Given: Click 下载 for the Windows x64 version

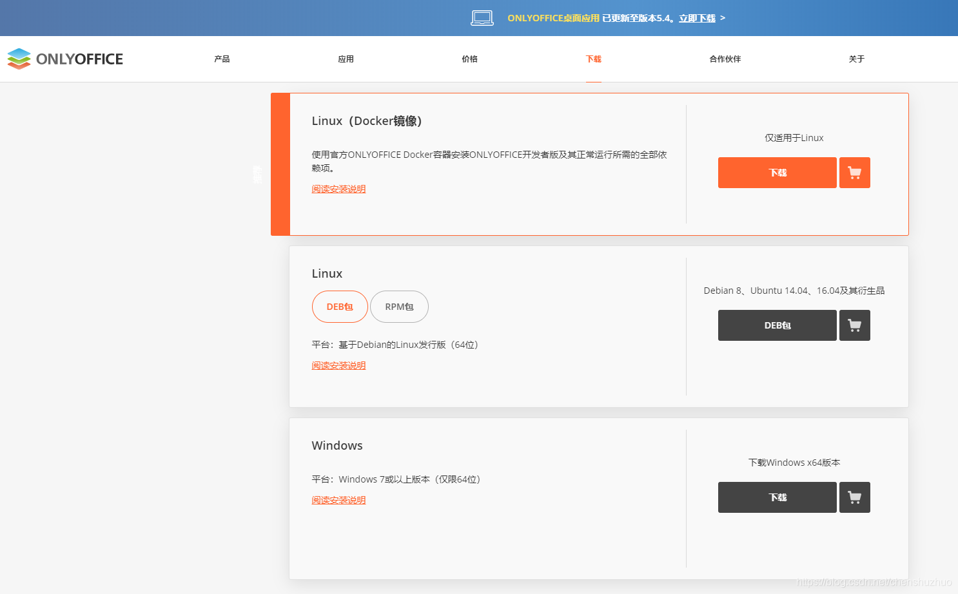Looking at the screenshot, I should (x=777, y=497).
